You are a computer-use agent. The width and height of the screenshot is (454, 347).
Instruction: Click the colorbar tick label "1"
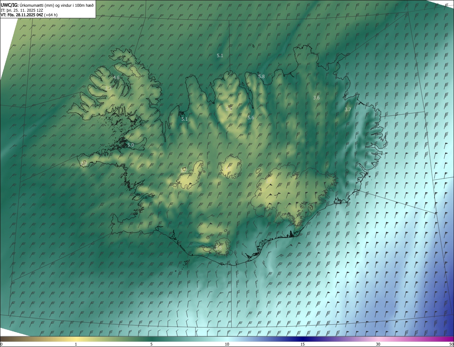[76, 345]
